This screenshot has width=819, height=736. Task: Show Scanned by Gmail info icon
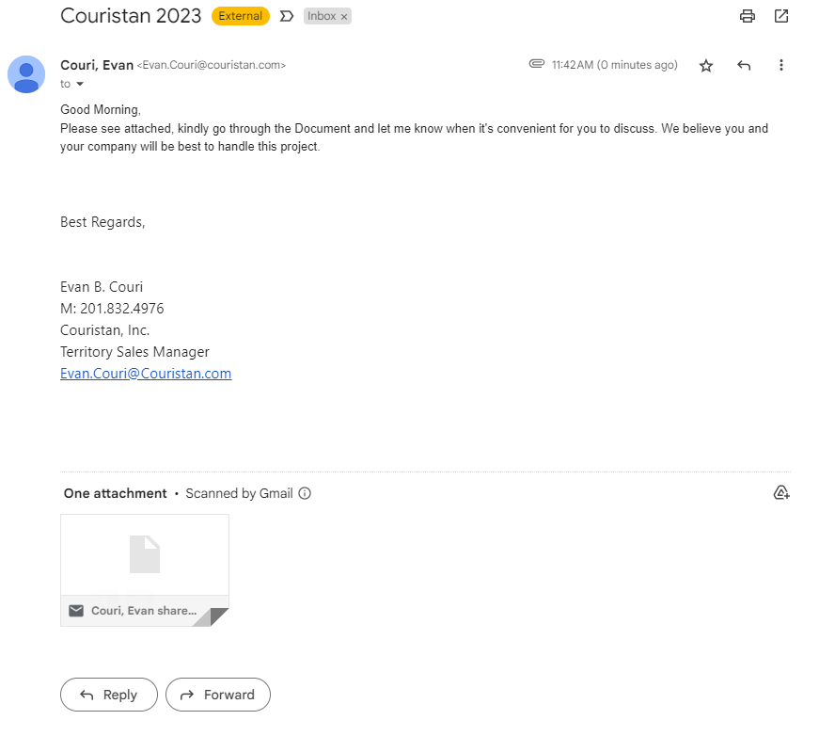[x=305, y=493]
